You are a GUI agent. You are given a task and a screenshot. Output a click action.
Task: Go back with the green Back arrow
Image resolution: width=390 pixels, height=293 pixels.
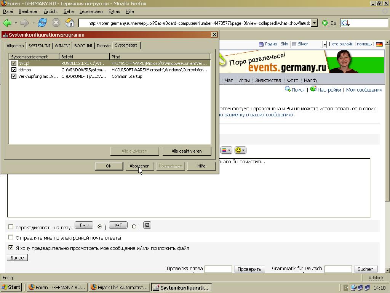pos(7,23)
